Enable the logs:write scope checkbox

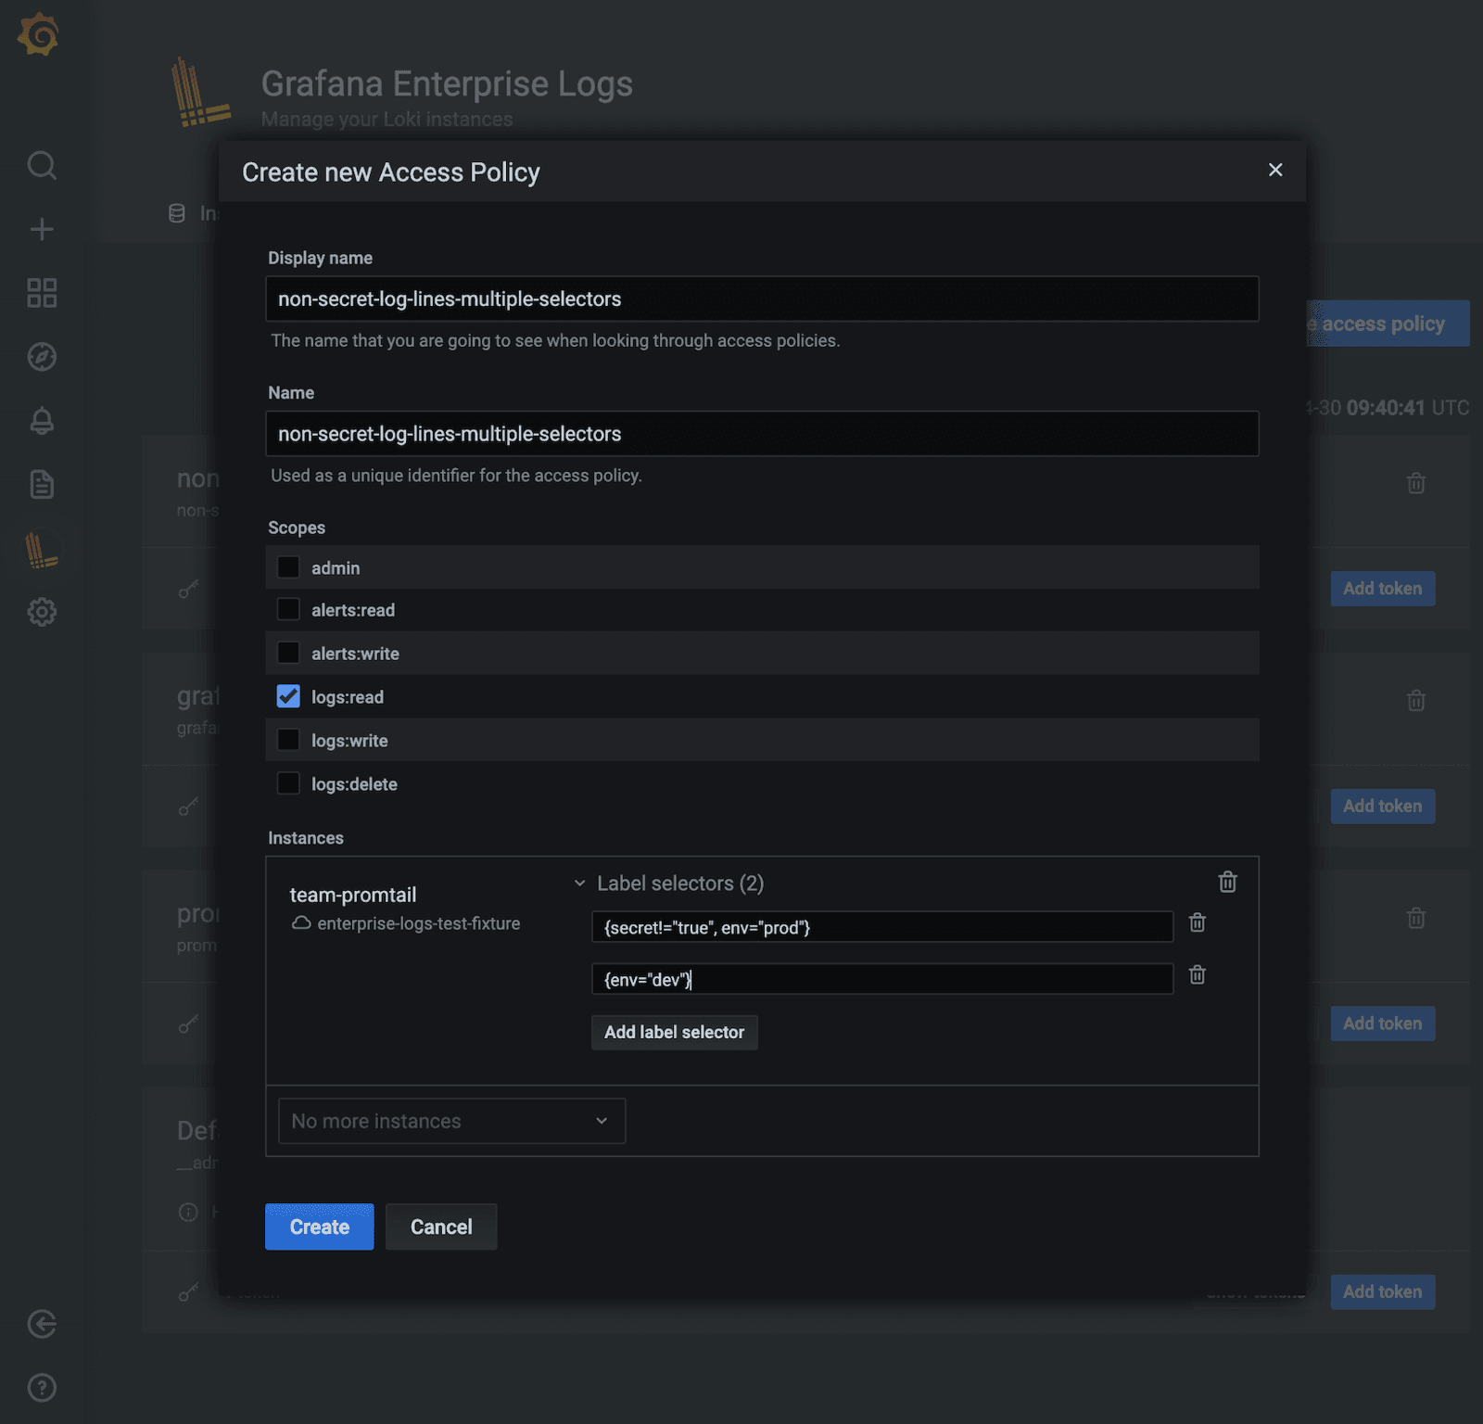[288, 740]
